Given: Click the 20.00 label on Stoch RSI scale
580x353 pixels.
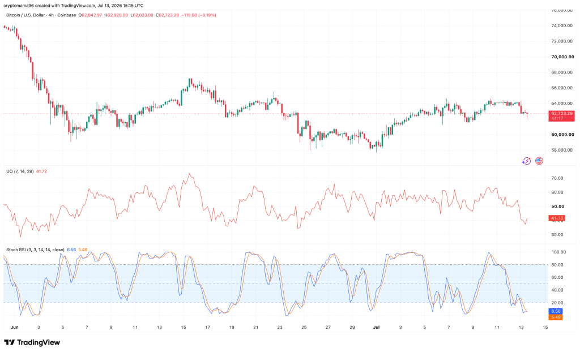Looking at the screenshot, I should click(557, 303).
